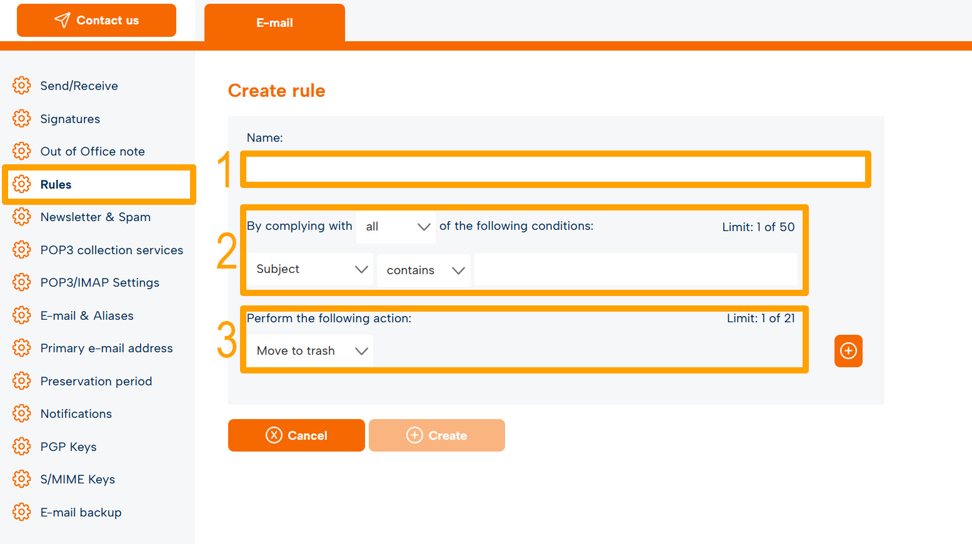This screenshot has width=972, height=544.
Task: Open Newsletter & Spam settings
Action: coord(96,217)
